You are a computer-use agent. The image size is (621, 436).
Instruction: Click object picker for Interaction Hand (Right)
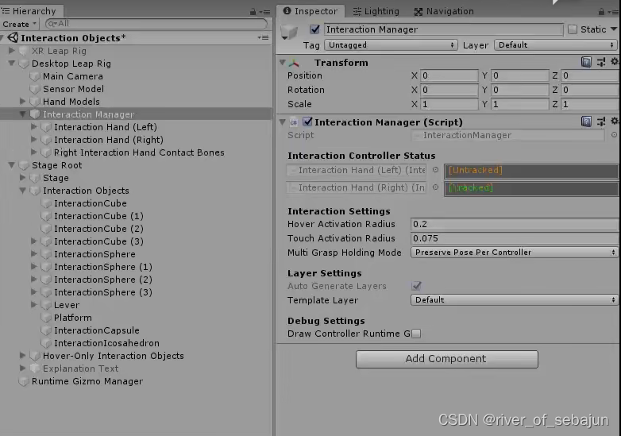[x=435, y=187]
